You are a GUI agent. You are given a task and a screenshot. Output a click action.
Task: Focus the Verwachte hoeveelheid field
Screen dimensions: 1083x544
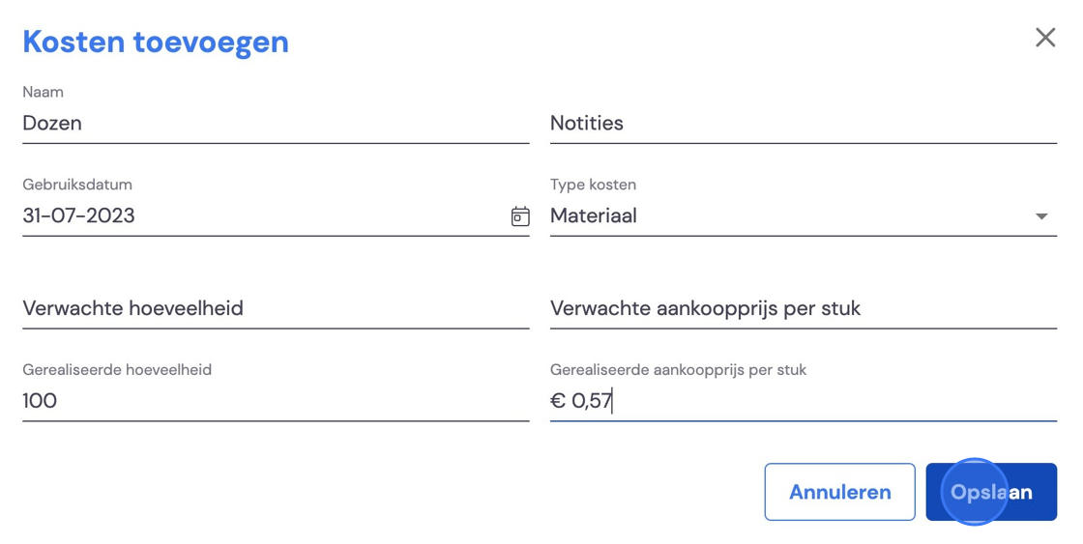[276, 308]
